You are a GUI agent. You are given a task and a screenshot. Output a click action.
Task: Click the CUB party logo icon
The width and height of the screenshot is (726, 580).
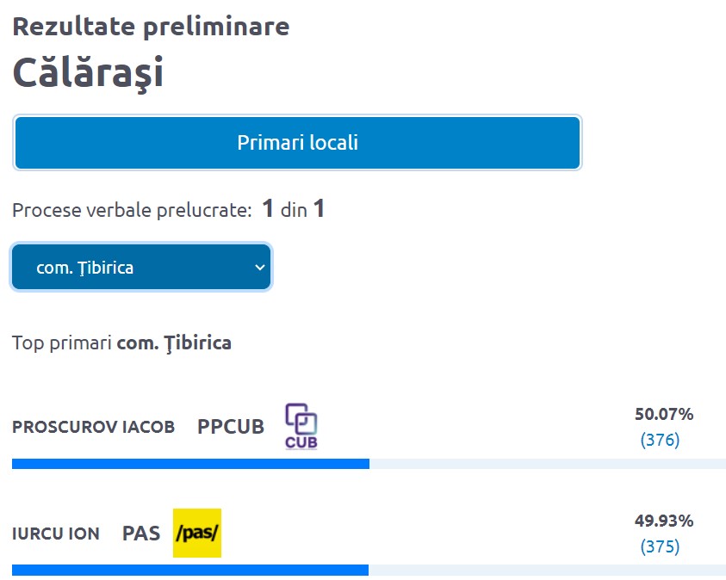coord(301,426)
